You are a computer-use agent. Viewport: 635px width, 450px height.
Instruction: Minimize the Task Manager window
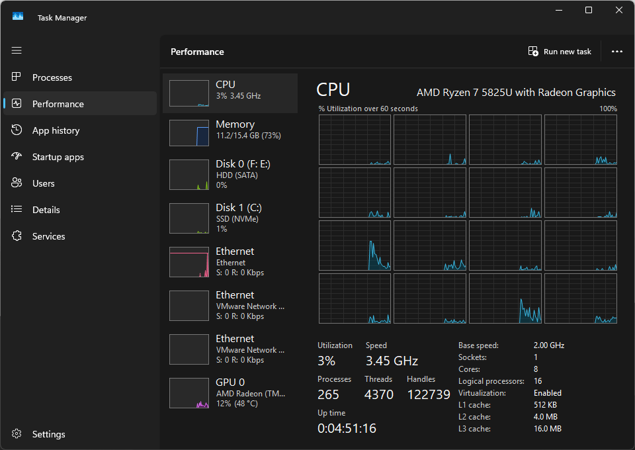(x=559, y=10)
